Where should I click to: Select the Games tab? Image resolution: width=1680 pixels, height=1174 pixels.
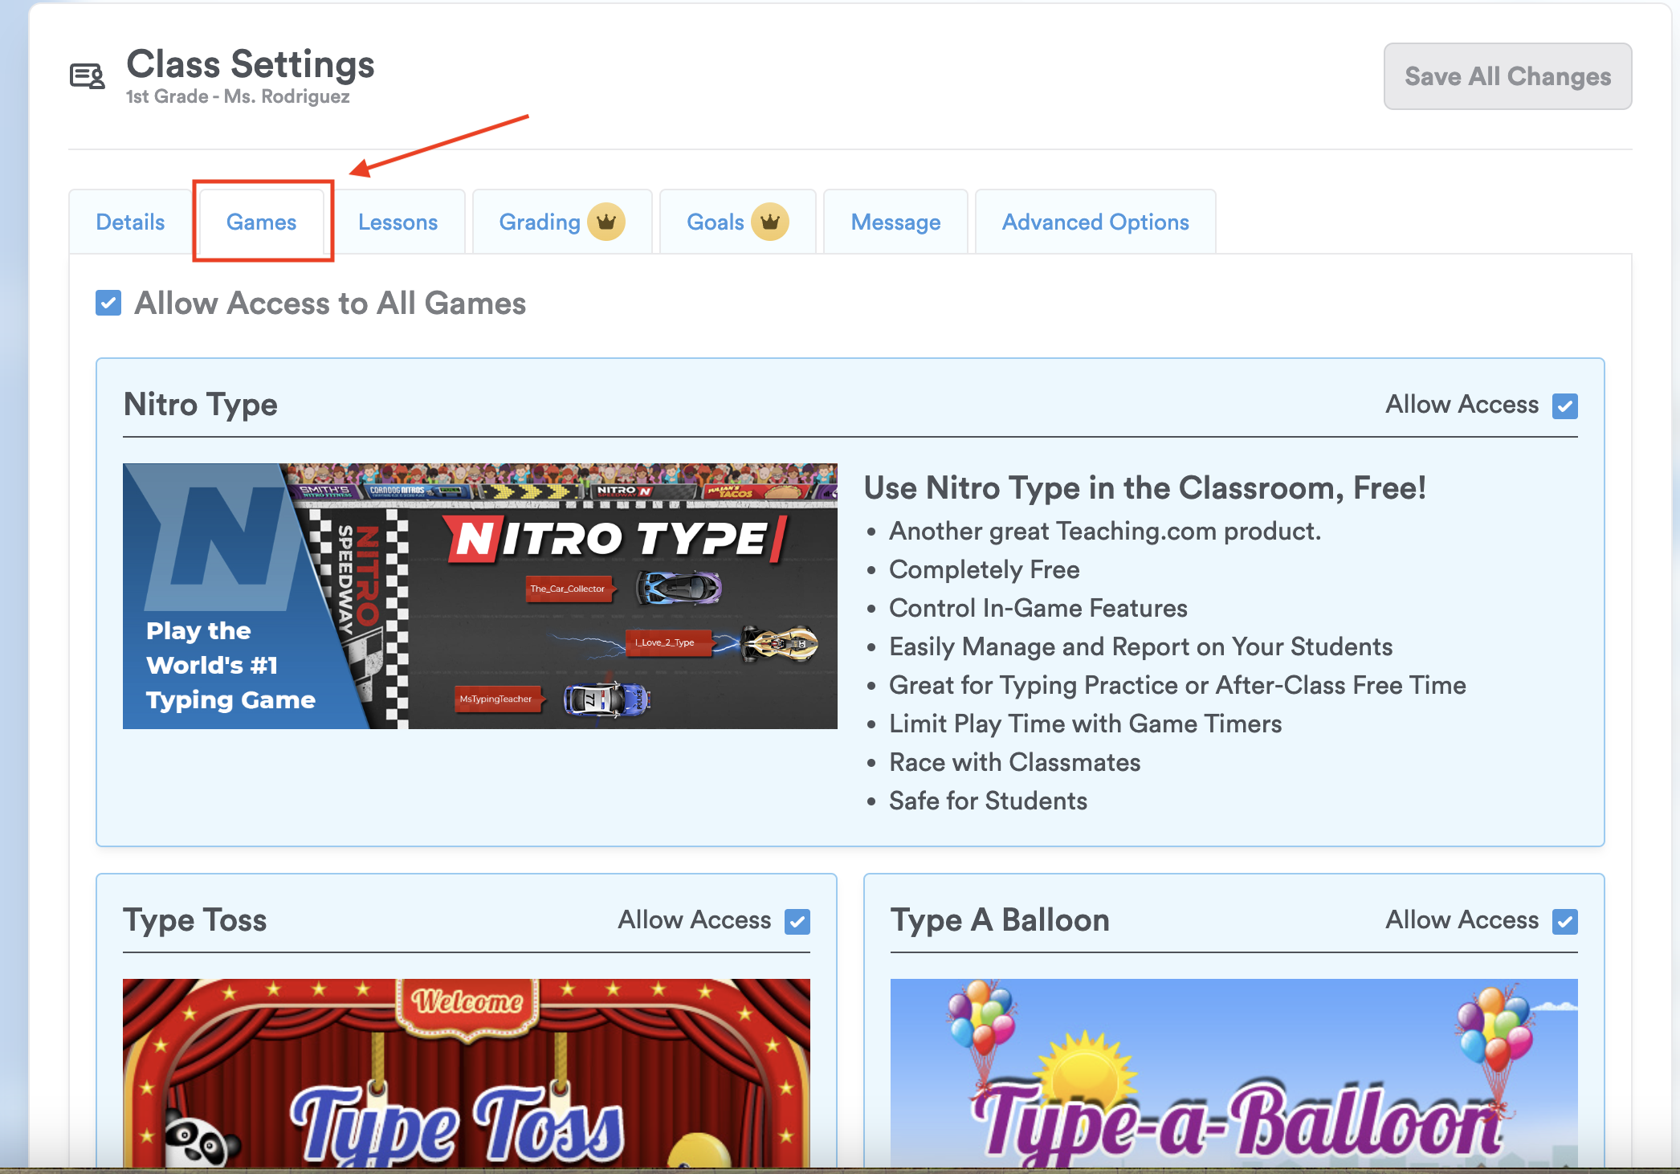point(262,222)
